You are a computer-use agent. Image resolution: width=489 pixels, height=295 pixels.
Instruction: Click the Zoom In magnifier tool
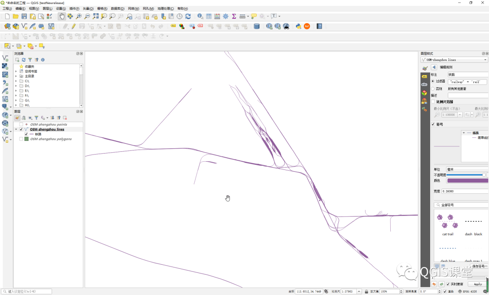[79, 16]
